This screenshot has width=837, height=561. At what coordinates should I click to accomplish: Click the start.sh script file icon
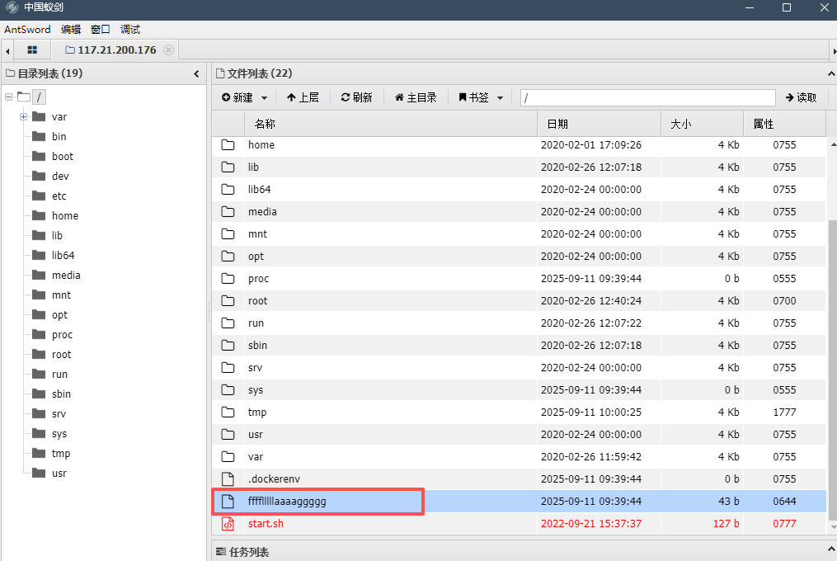(x=228, y=523)
